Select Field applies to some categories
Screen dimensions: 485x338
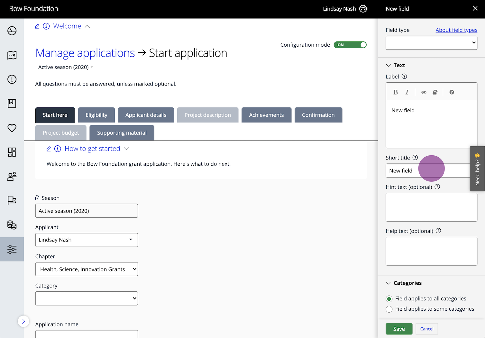click(389, 309)
